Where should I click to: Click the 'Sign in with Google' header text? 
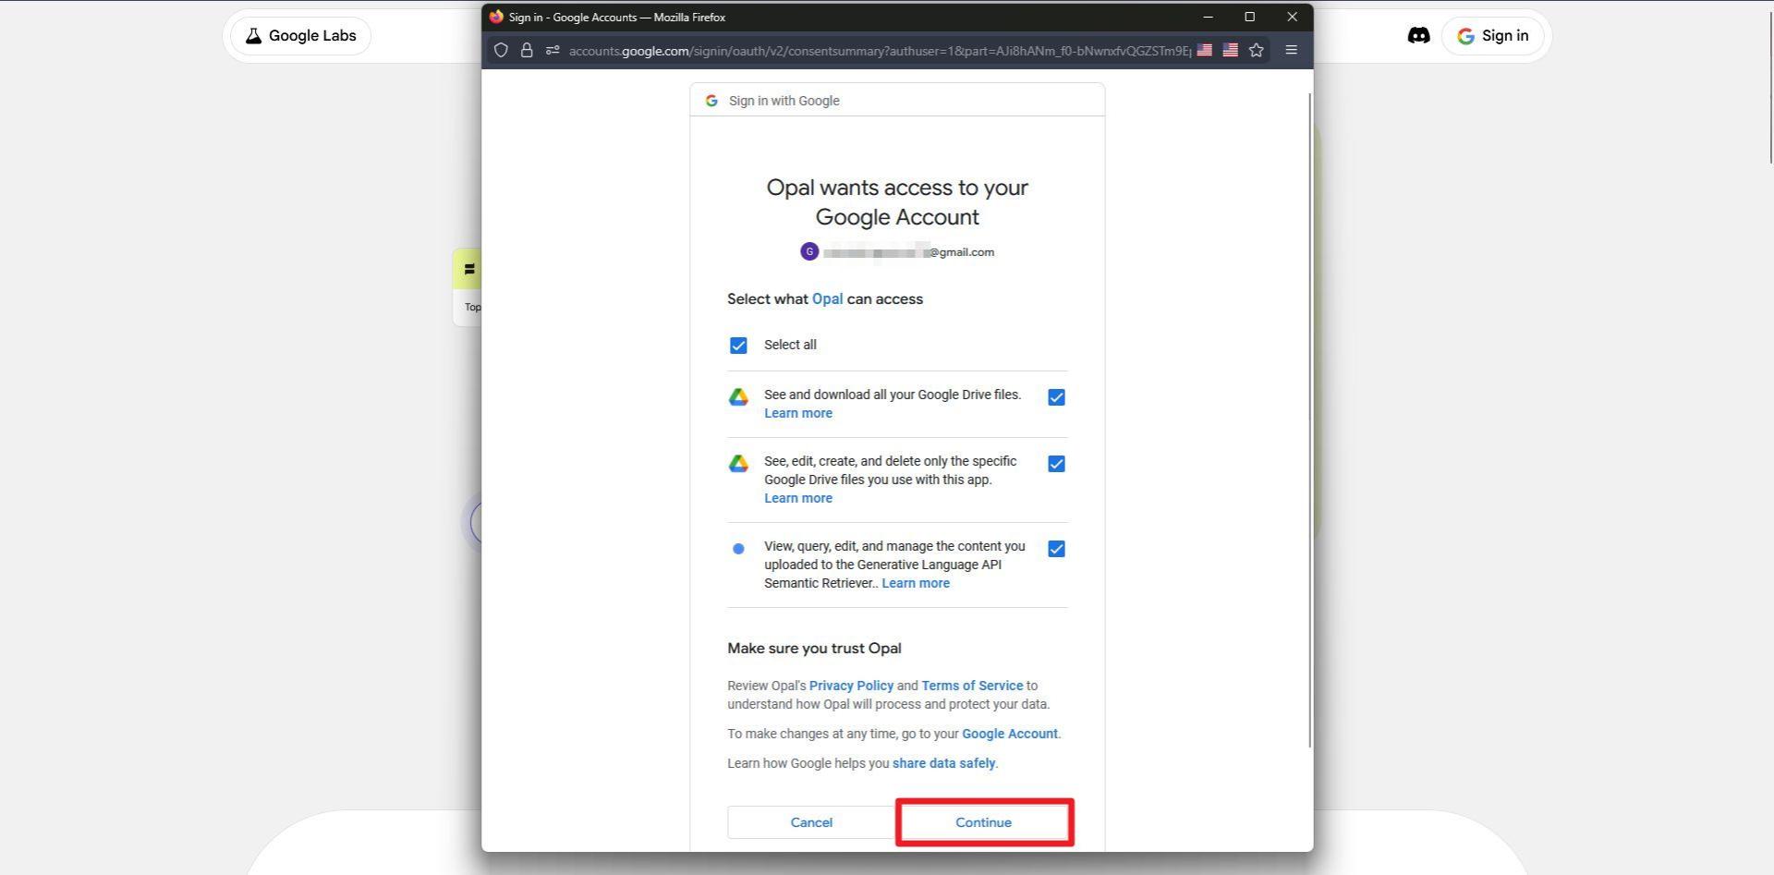click(784, 101)
